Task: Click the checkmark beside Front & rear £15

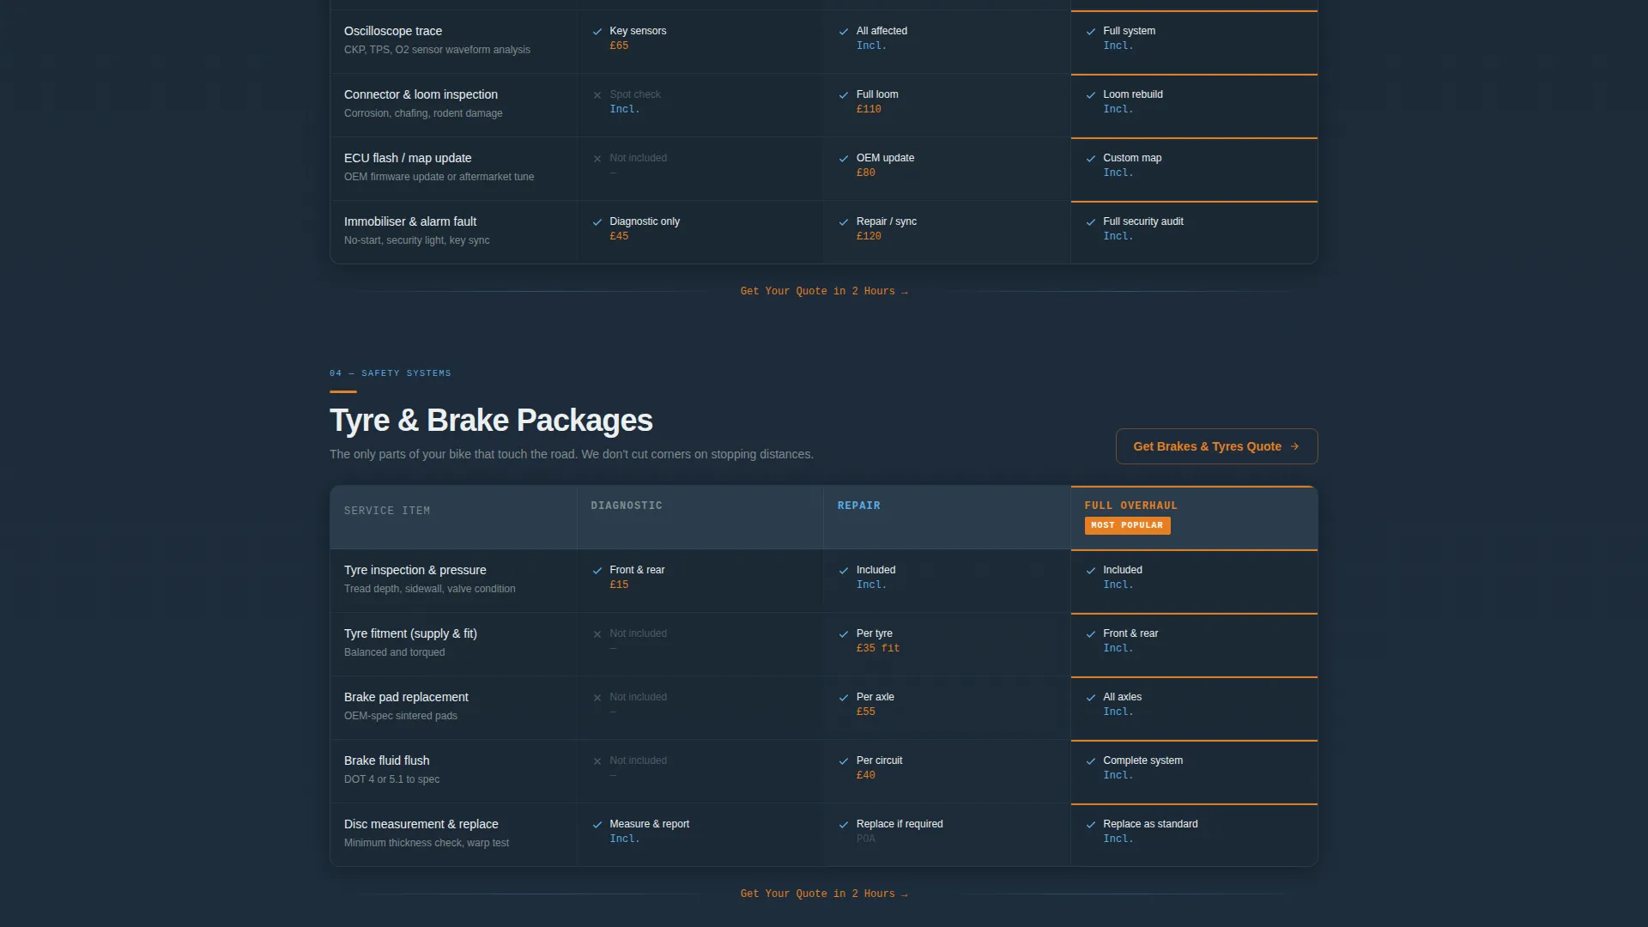Action: (597, 571)
